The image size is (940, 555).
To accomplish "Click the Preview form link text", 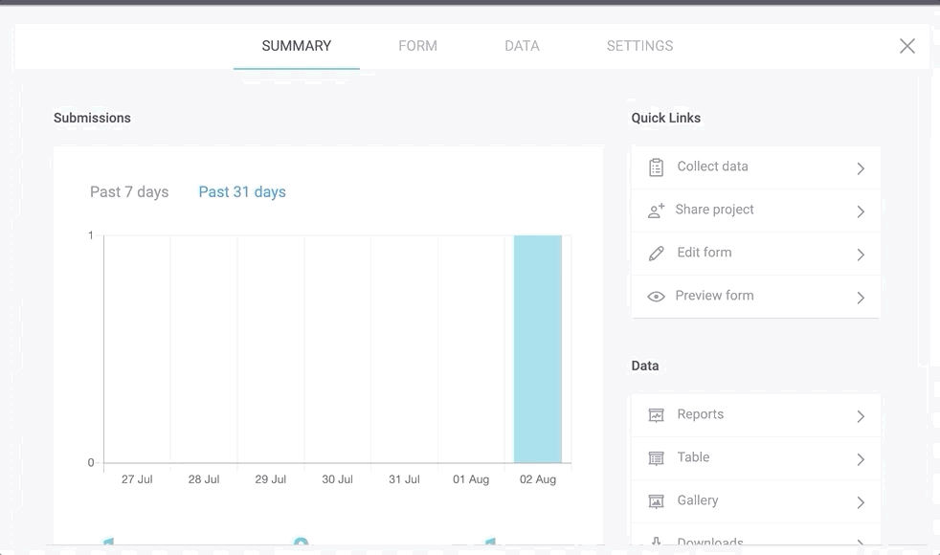I will (714, 296).
